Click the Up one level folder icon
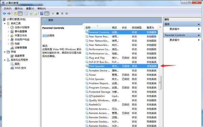This screenshot has height=127, width=203. click(x=15, y=14)
